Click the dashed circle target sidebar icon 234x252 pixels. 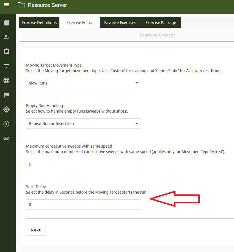[x=6, y=124]
